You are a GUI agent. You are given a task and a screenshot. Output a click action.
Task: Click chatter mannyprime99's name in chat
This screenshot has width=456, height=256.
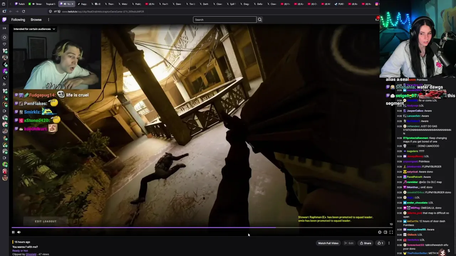[416, 230]
